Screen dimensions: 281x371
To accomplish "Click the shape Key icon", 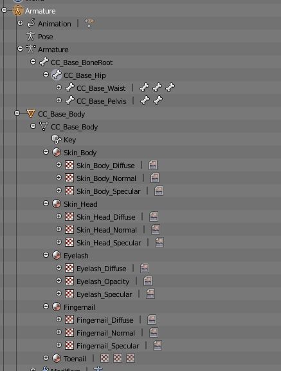I will click(57, 139).
